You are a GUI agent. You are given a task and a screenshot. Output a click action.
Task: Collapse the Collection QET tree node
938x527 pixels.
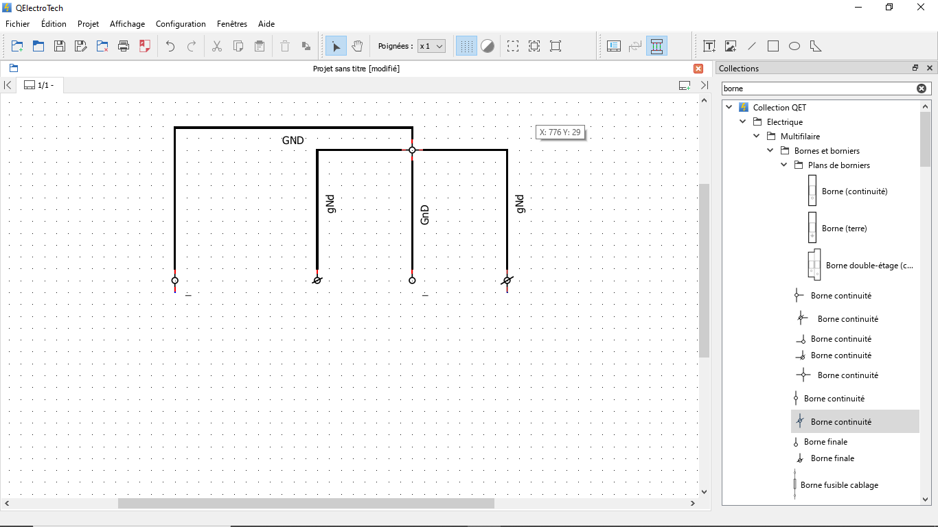tap(729, 107)
